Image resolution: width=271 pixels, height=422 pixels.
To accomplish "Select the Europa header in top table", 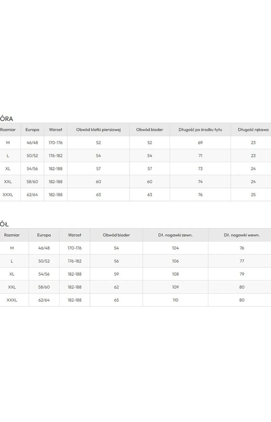I will [32, 130].
